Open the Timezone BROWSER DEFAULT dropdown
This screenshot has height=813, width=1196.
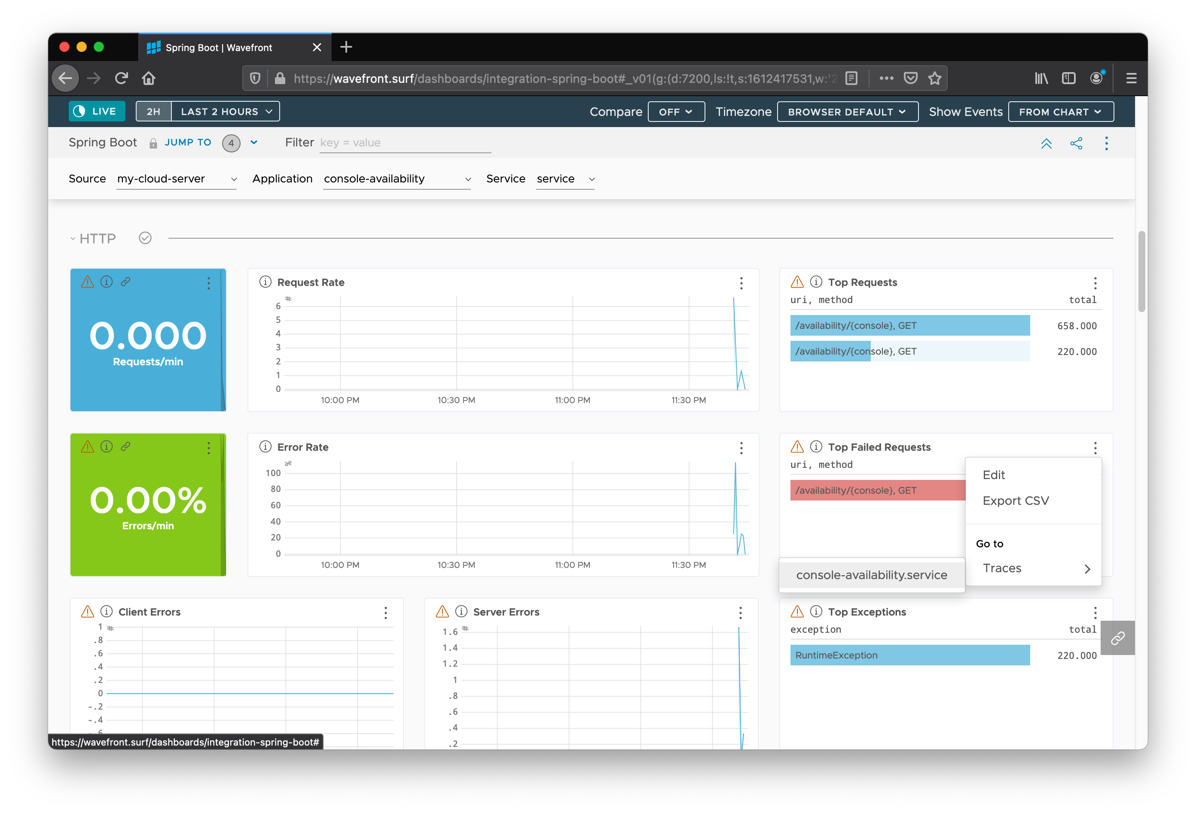click(x=845, y=111)
